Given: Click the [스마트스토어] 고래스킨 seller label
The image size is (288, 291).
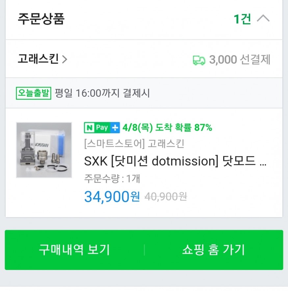Looking at the screenshot, I should [x=134, y=144].
